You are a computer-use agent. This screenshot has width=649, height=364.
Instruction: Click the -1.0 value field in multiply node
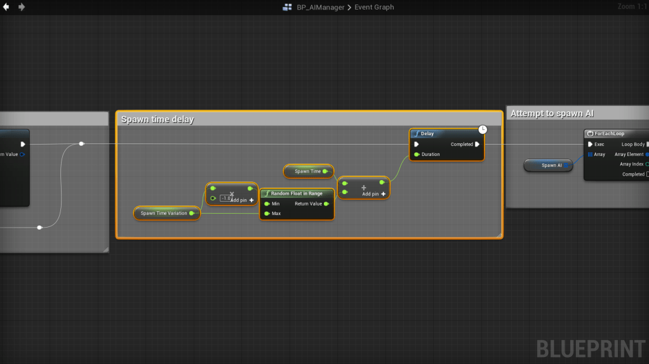(225, 198)
